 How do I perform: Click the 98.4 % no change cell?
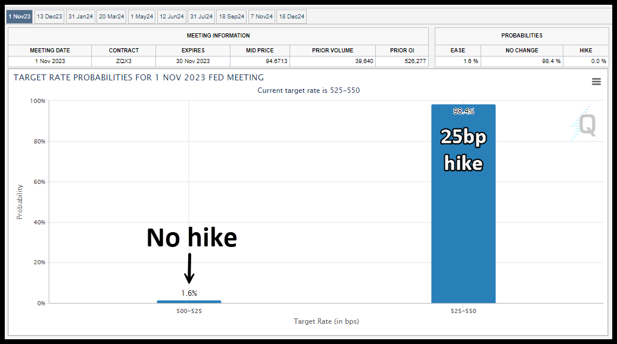click(x=522, y=61)
